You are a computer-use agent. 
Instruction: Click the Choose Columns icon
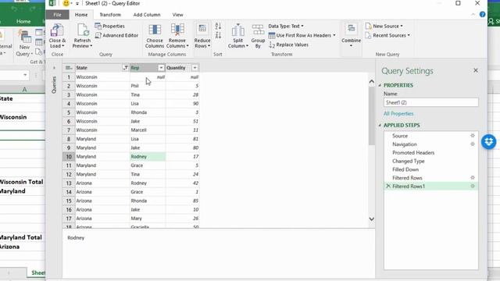(x=155, y=30)
